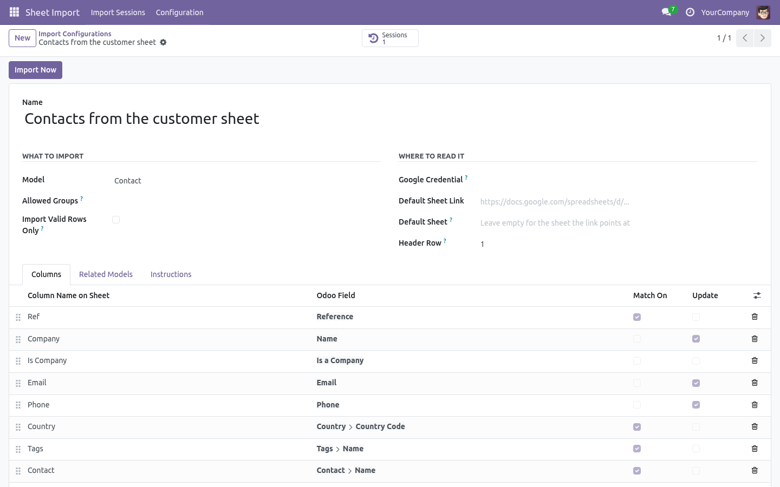780x487 pixels.
Task: Switch to the Instructions tab
Action: [171, 274]
